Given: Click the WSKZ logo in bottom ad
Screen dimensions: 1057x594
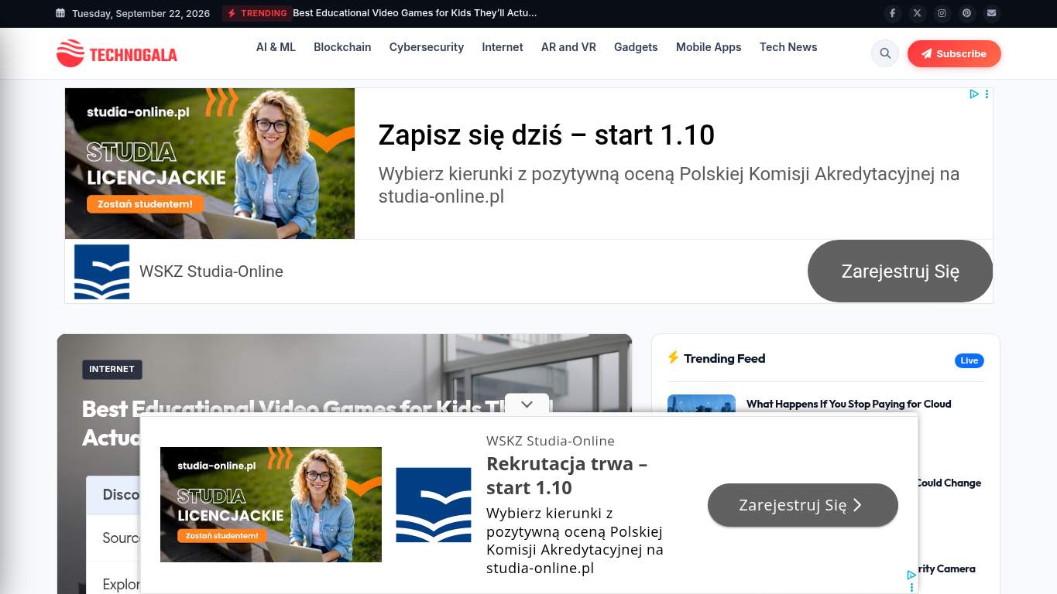Looking at the screenshot, I should tap(434, 504).
